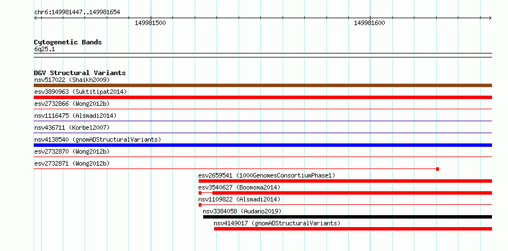Click the nsv517022 (Shaikh2009) label

pyautogui.click(x=72, y=80)
